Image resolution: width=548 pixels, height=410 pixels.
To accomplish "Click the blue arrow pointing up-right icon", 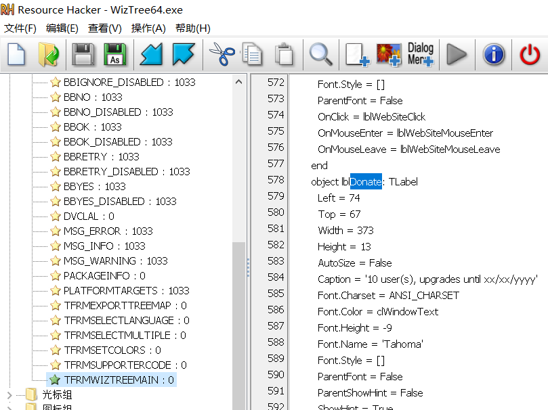I will point(151,54).
